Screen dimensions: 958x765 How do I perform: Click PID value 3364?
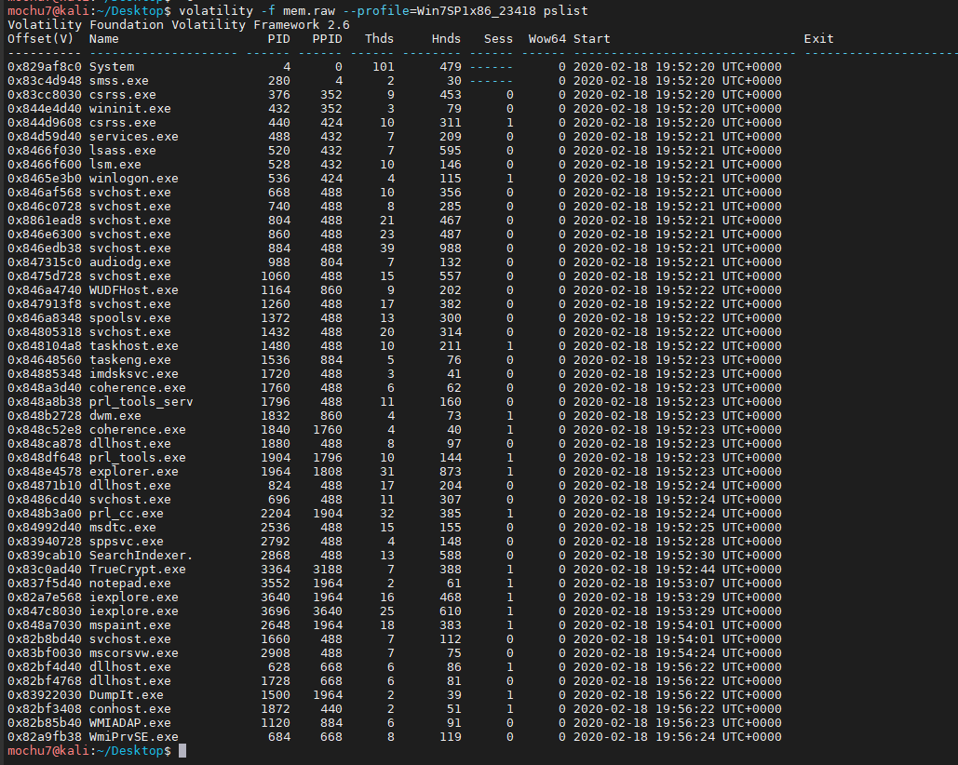coord(276,569)
